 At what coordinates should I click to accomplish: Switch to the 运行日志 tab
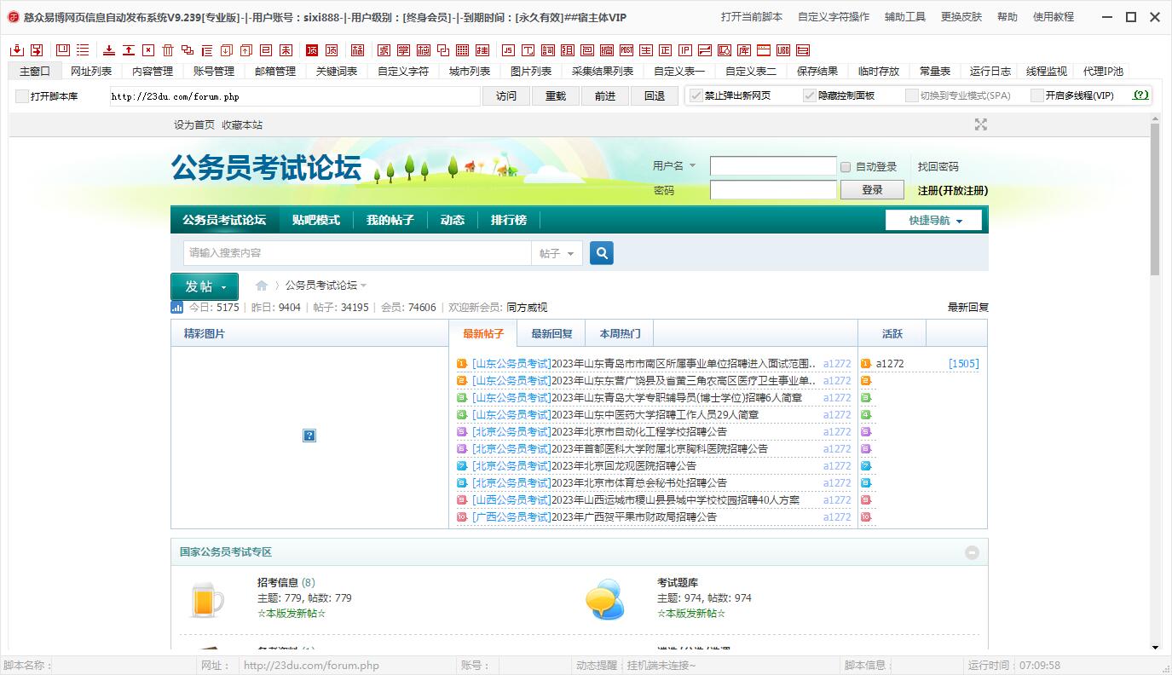990,72
